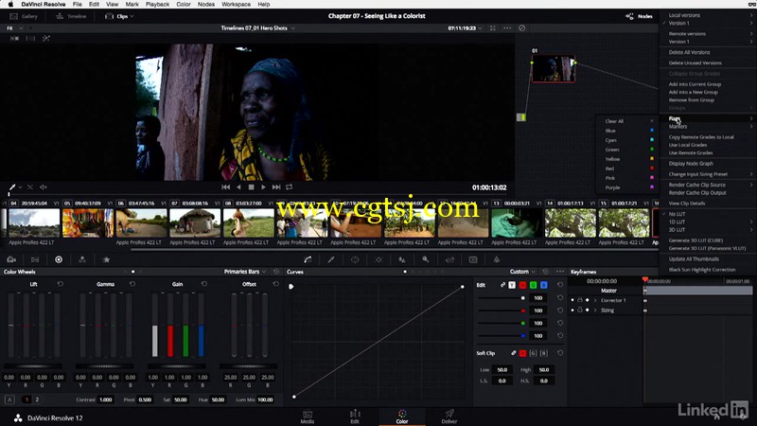757x426 pixels.
Task: Switch to the Deliver page tab
Action: 449,417
